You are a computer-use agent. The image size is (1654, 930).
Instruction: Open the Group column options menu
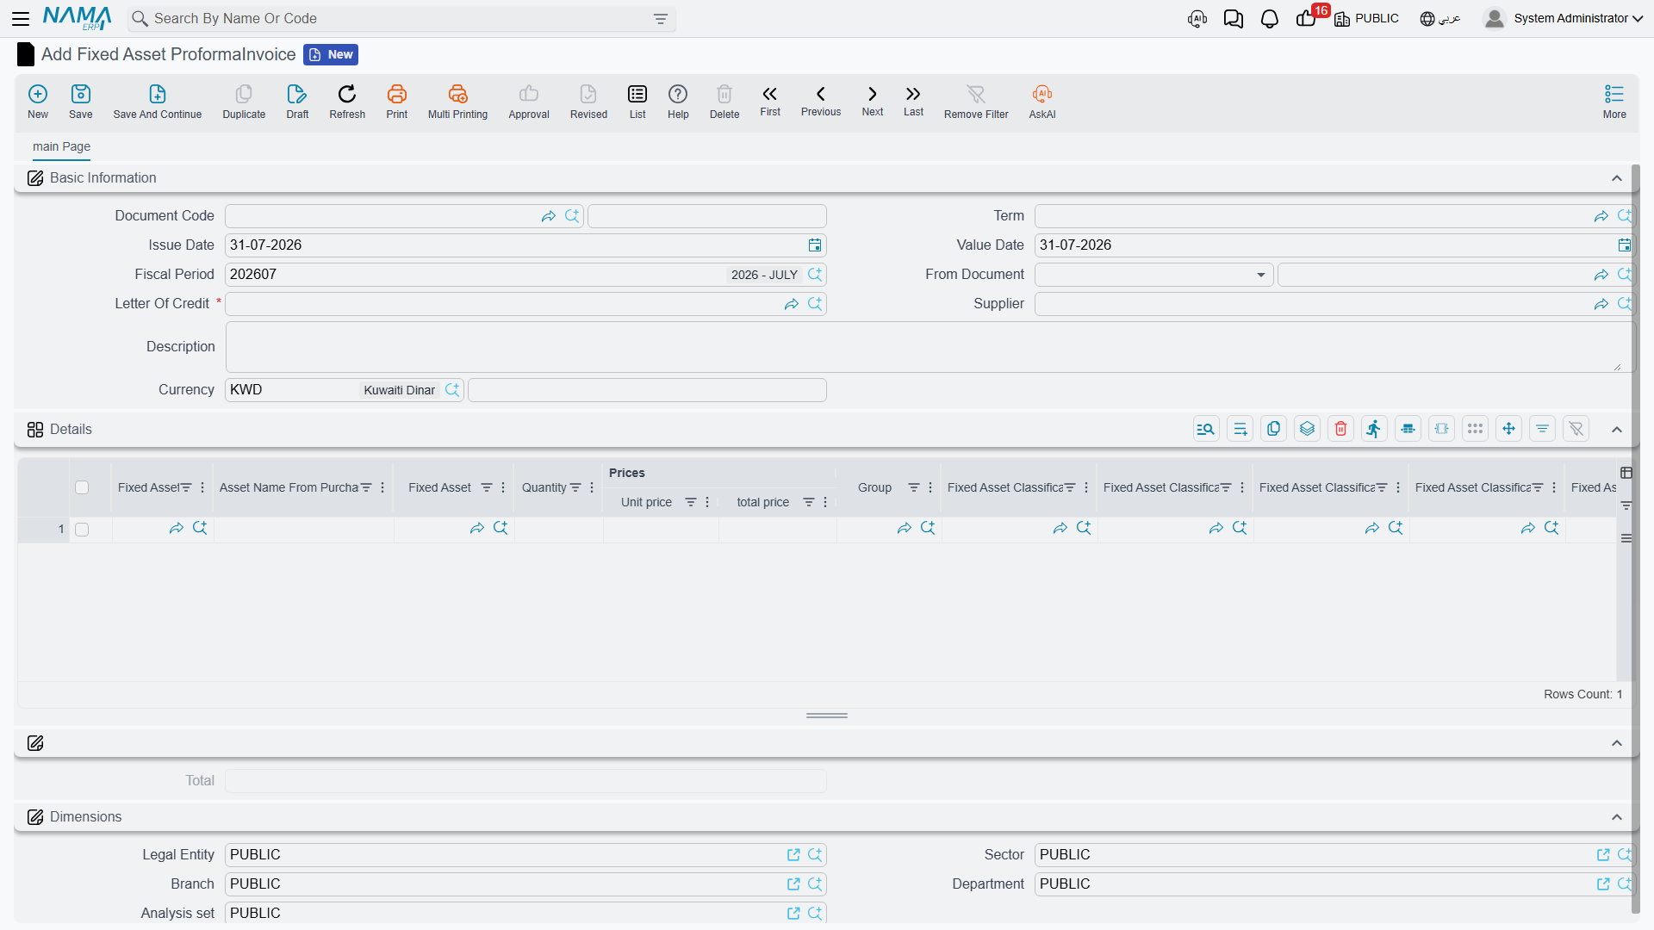pyautogui.click(x=930, y=487)
